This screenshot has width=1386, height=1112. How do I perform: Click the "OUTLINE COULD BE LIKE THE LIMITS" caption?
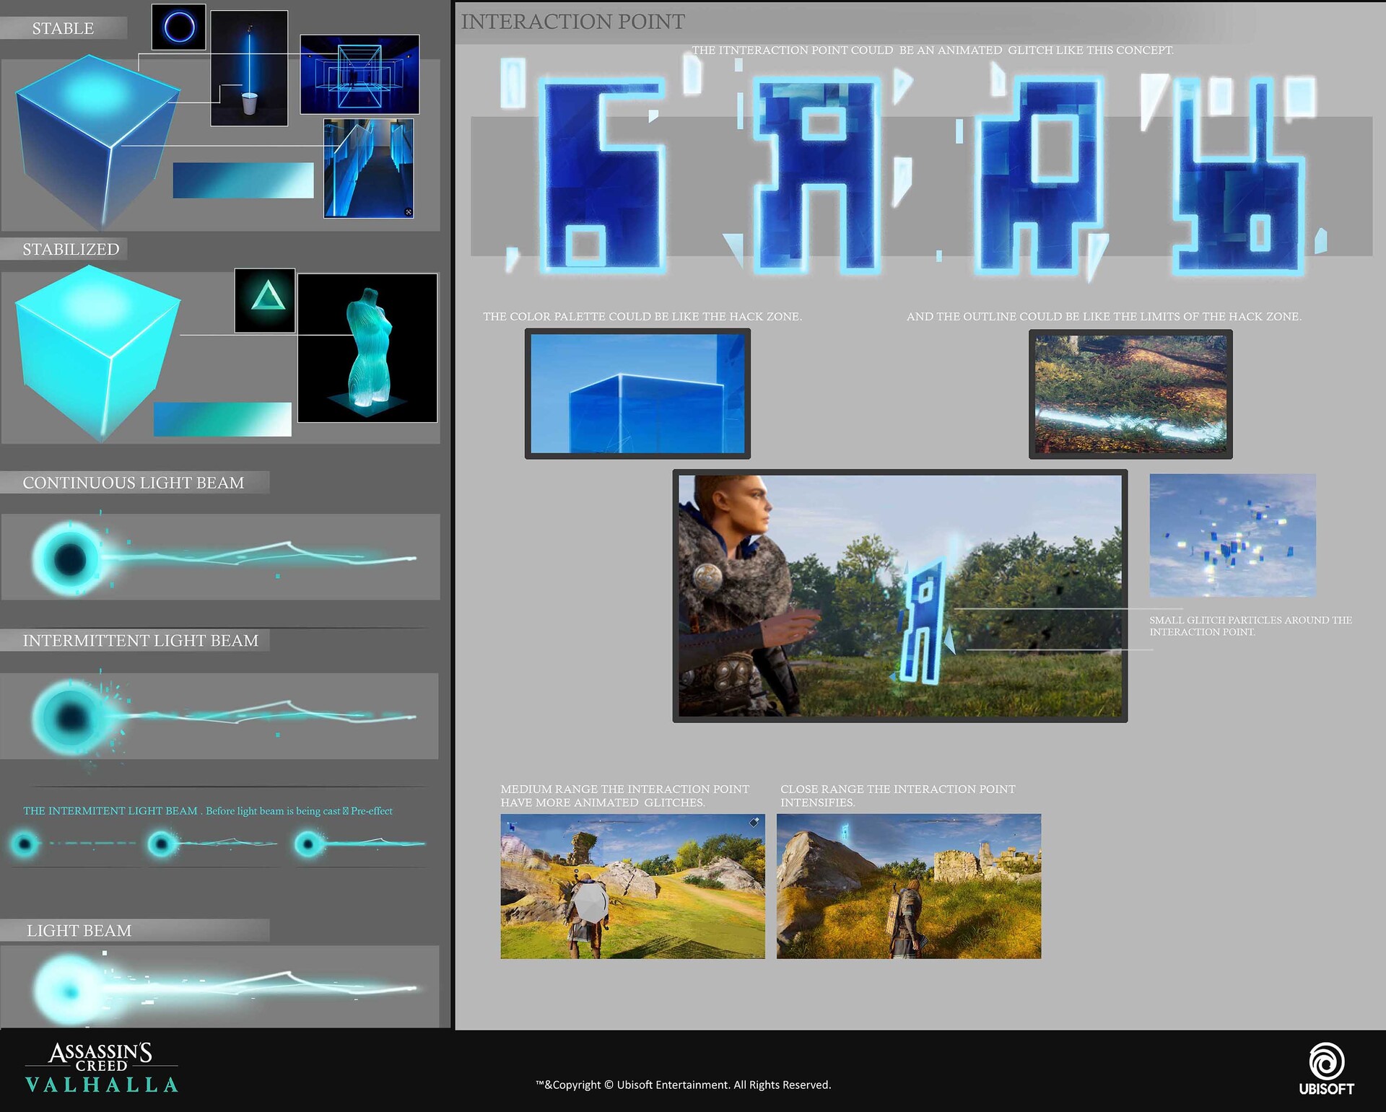click(x=1104, y=317)
